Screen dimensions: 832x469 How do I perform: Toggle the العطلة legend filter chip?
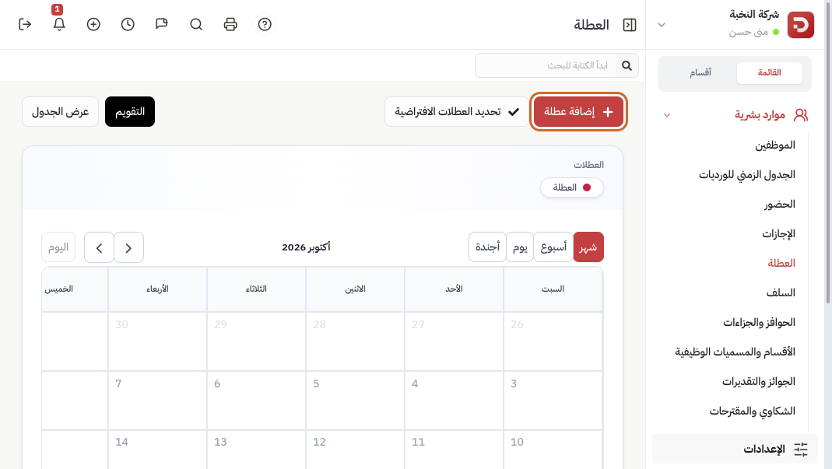pyautogui.click(x=572, y=187)
